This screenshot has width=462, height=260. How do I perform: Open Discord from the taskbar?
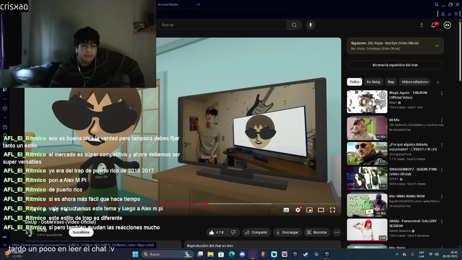tap(242, 254)
